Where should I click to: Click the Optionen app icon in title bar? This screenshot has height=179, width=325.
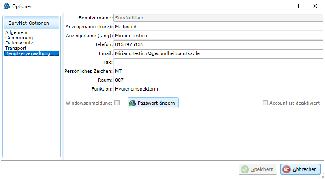click(x=6, y=6)
